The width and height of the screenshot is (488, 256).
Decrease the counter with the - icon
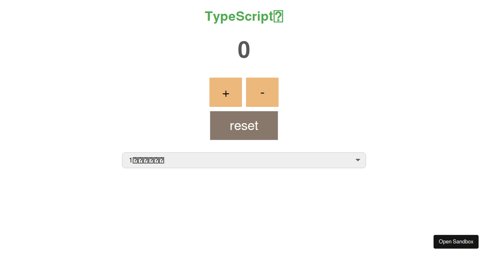pyautogui.click(x=262, y=93)
